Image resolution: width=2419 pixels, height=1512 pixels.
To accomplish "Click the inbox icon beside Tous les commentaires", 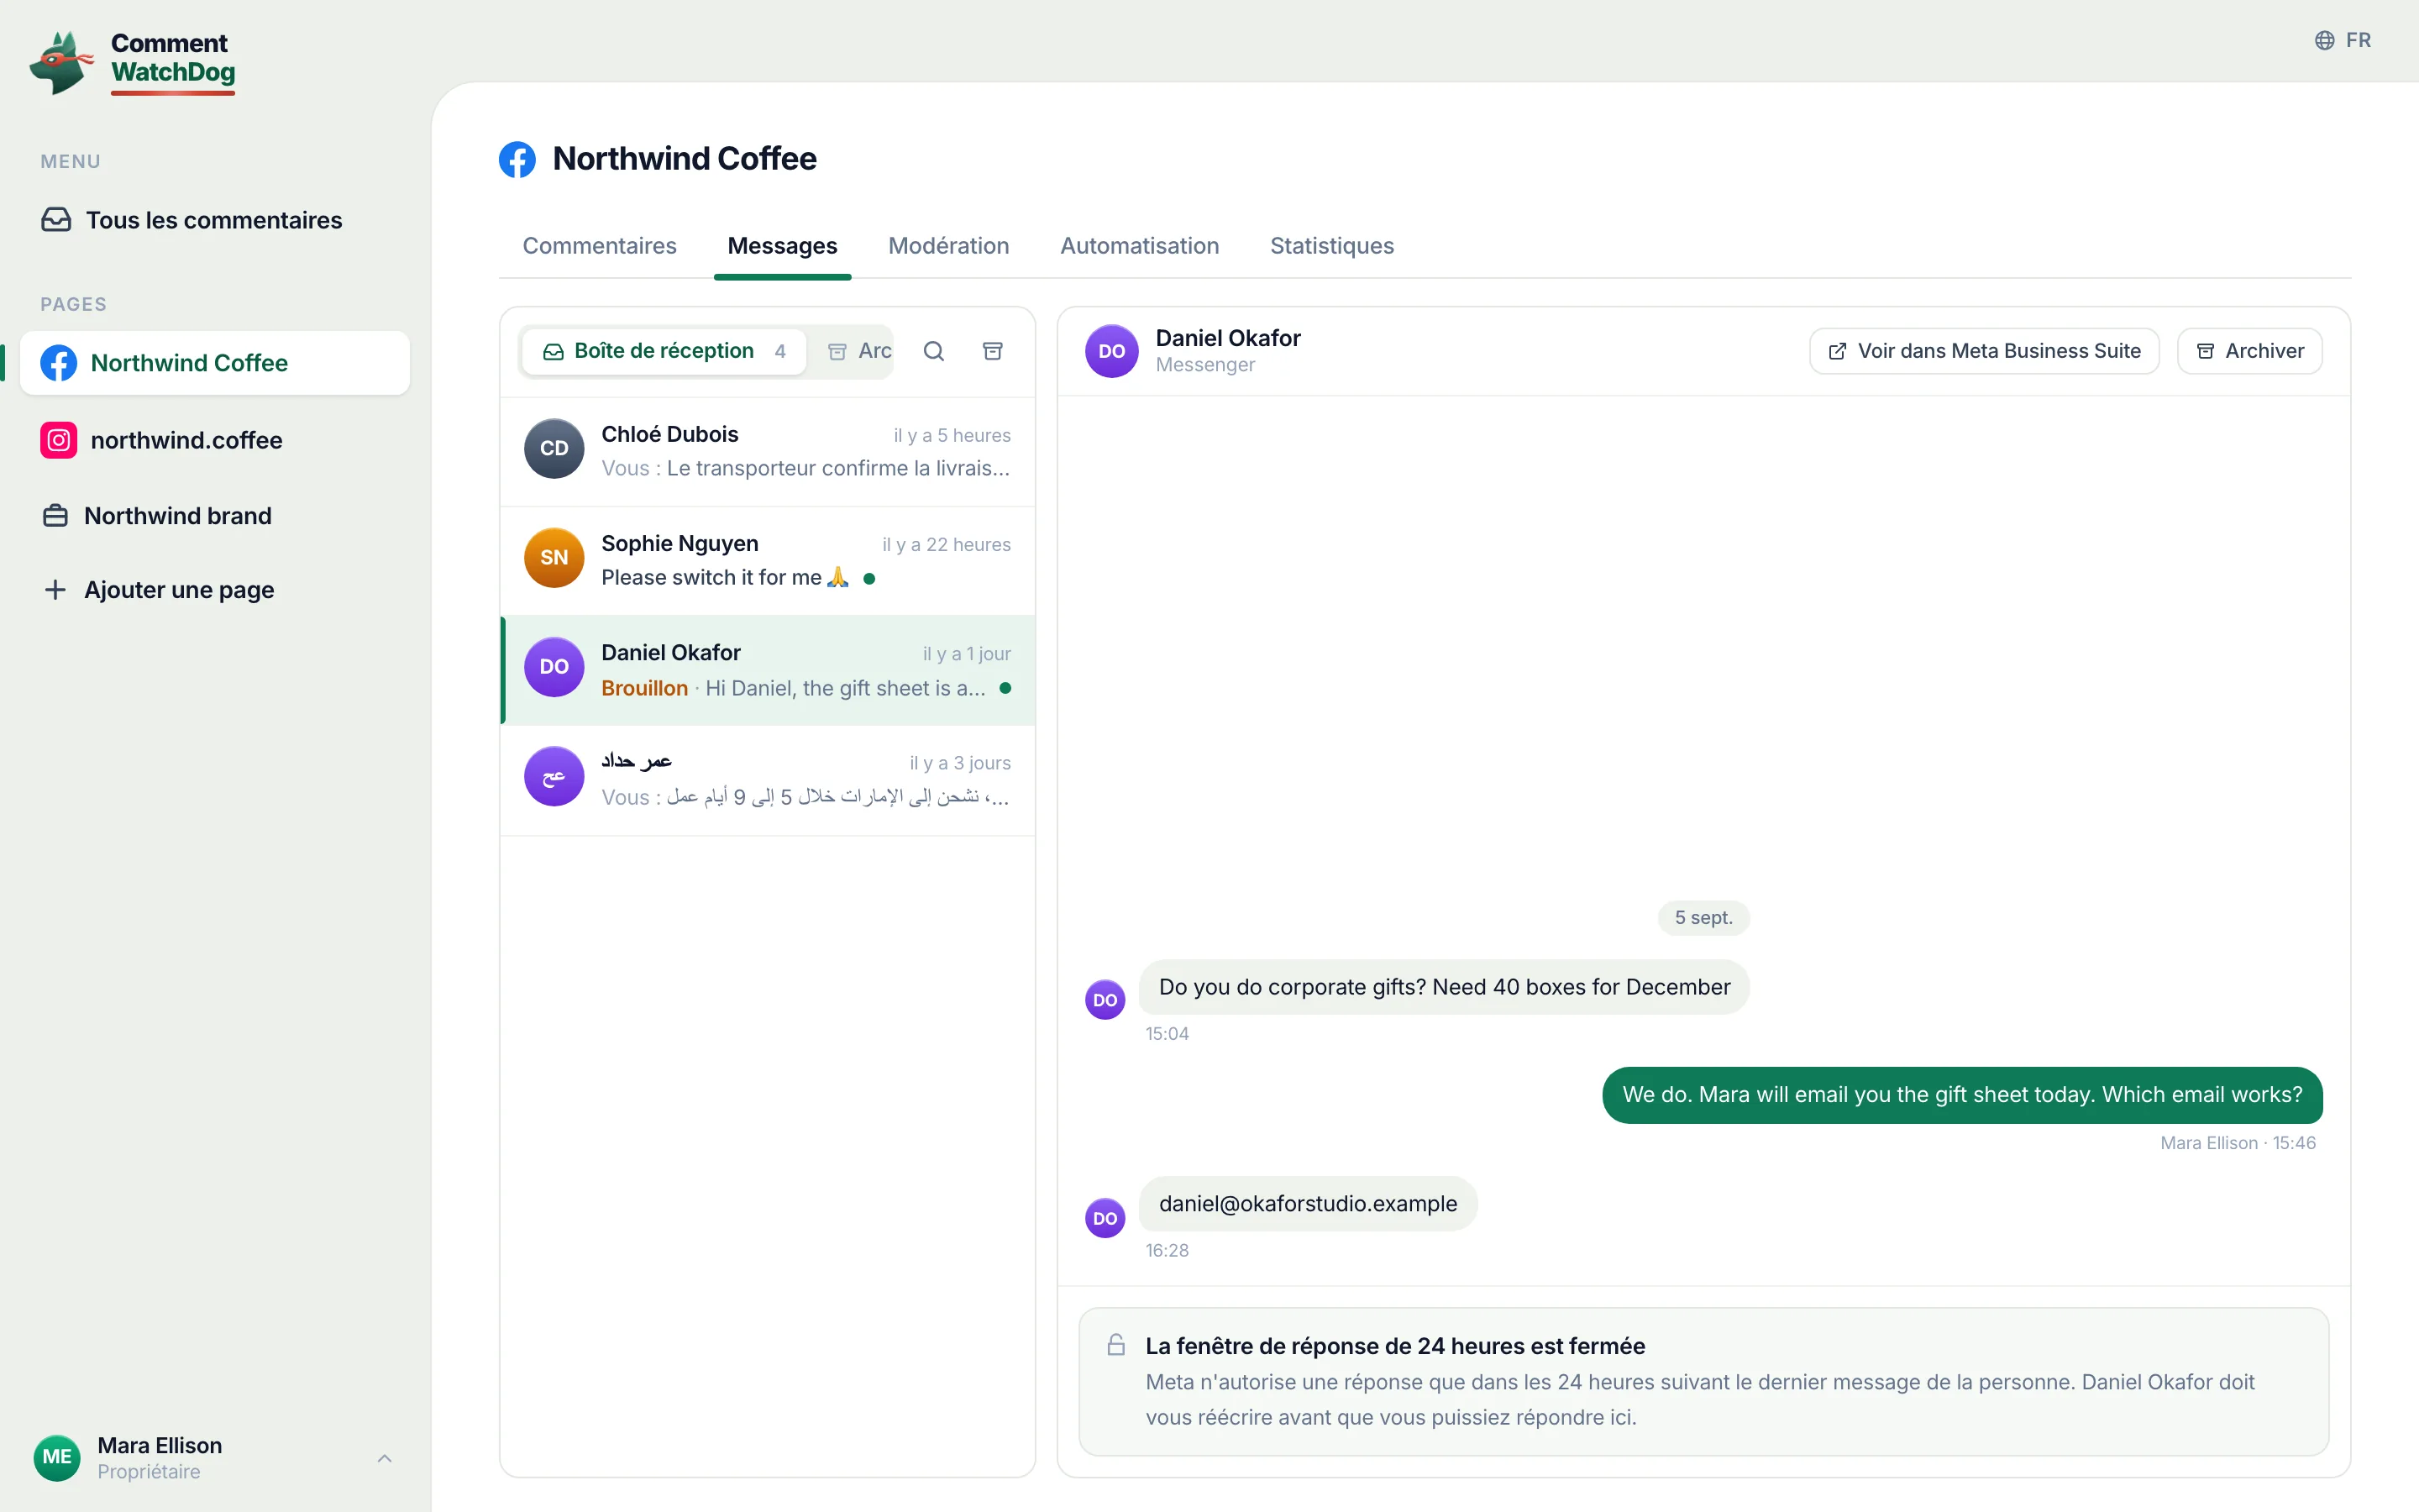I will 56,220.
